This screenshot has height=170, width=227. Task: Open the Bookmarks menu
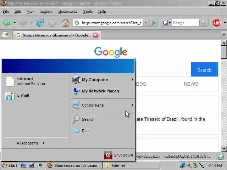[68, 12]
